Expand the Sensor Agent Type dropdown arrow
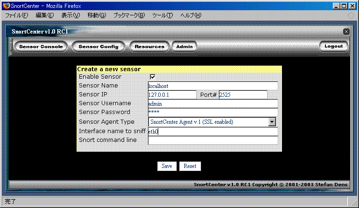359x208 pixels. [272, 122]
